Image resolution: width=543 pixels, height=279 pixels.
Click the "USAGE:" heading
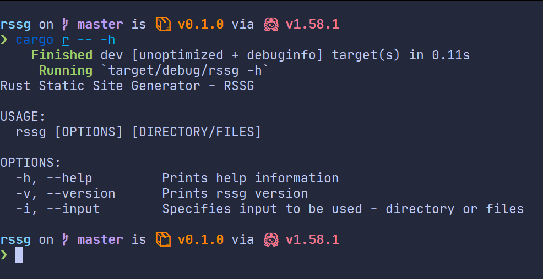point(23,117)
